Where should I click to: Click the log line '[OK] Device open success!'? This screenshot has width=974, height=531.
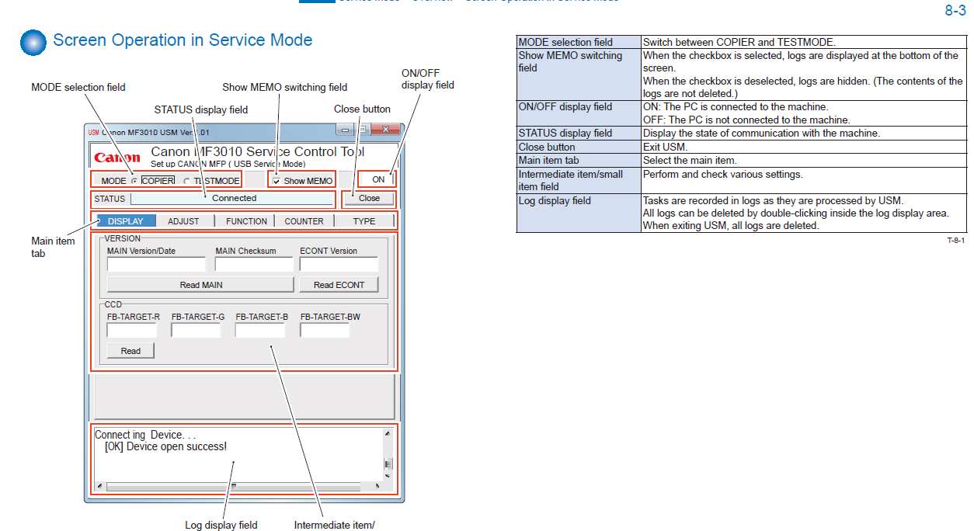(x=165, y=446)
